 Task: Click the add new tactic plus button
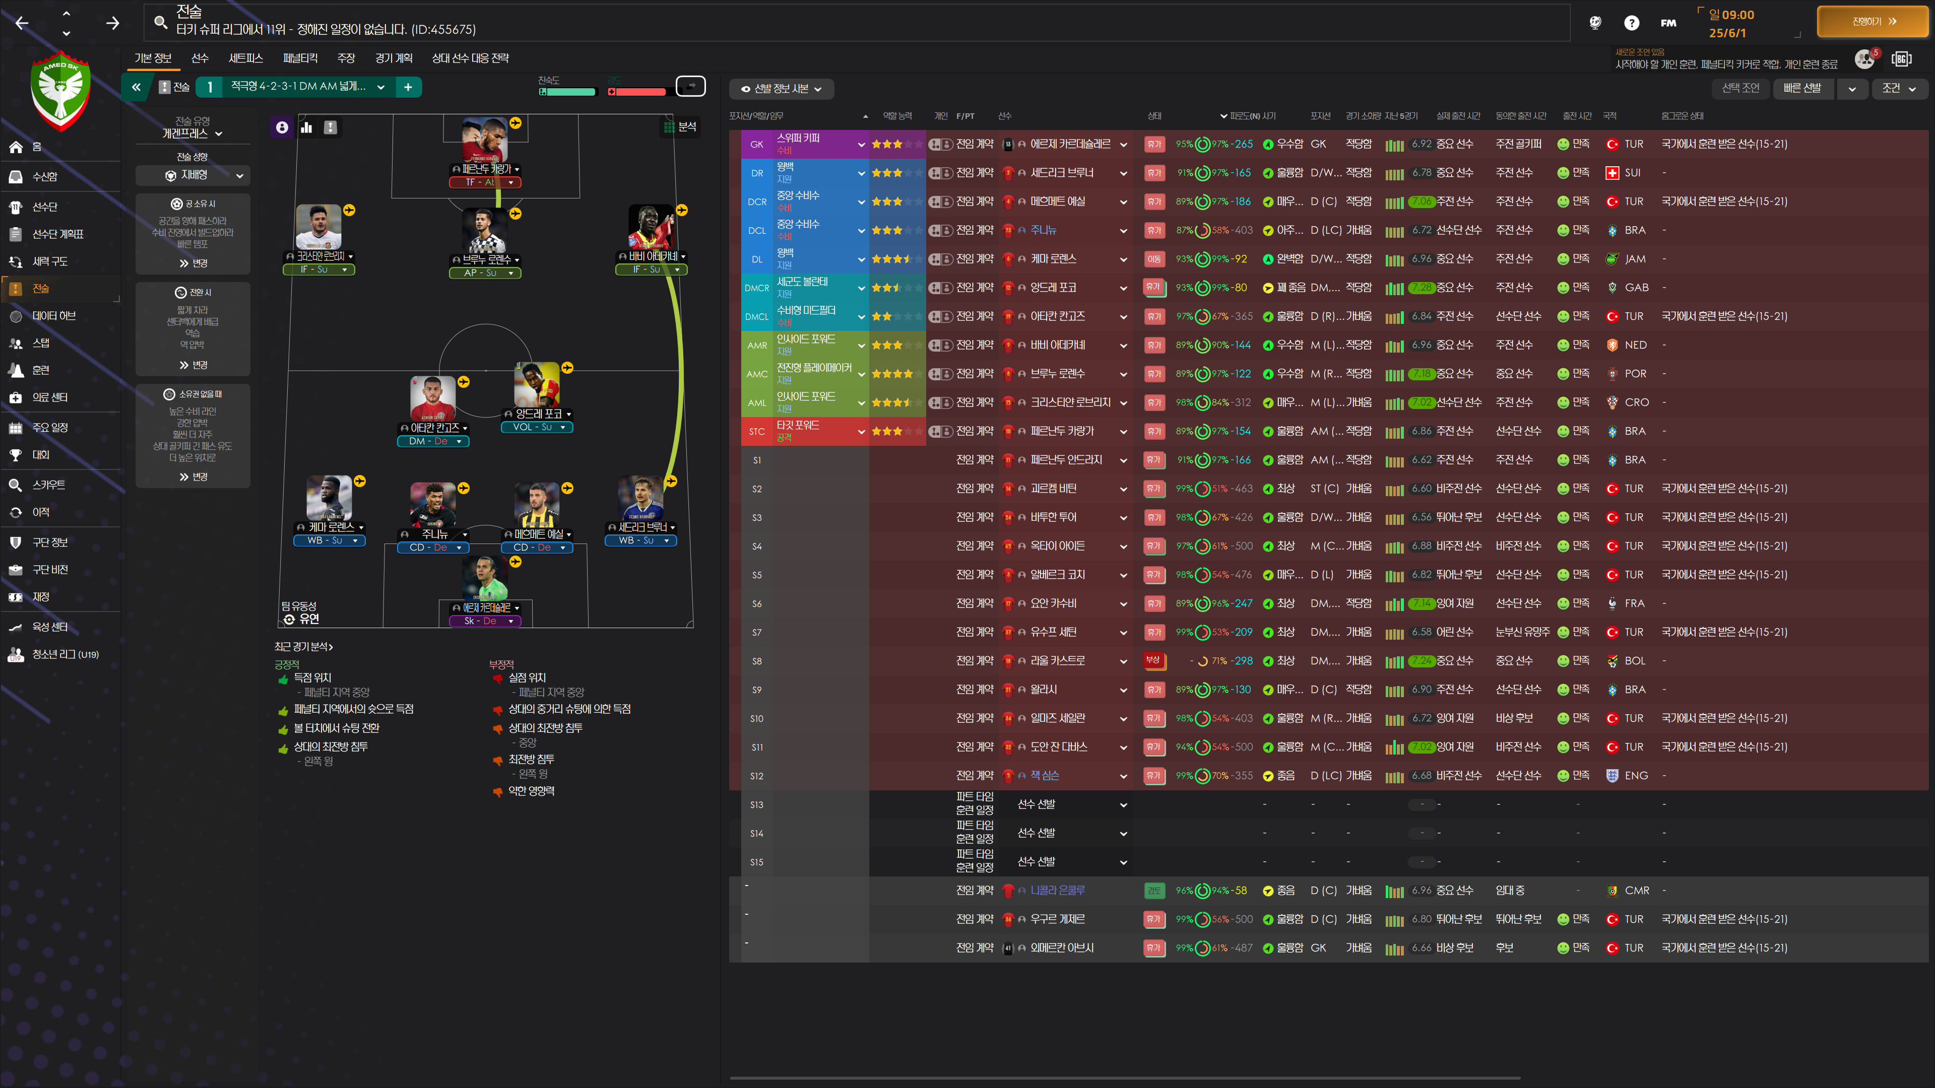pyautogui.click(x=408, y=87)
